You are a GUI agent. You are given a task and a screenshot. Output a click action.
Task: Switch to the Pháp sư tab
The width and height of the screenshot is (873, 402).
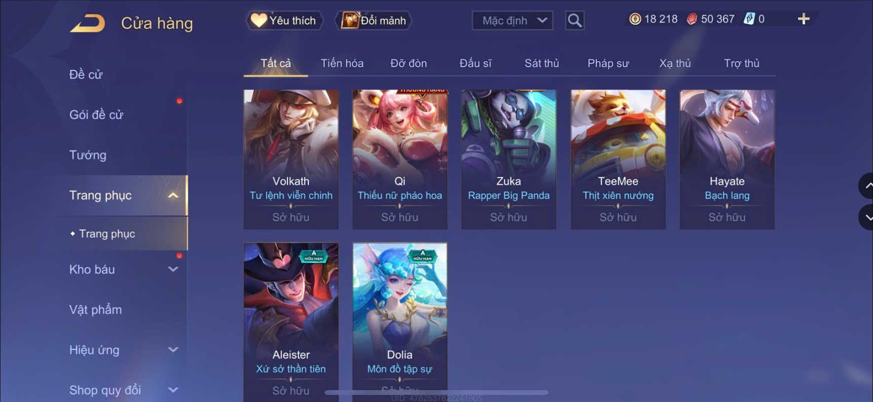coord(608,63)
